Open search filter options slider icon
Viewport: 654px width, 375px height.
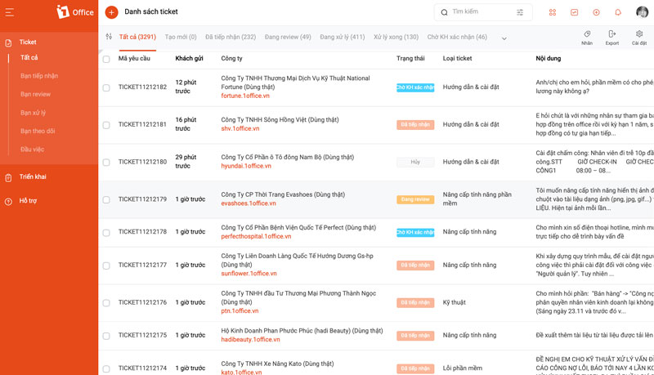coord(520,12)
